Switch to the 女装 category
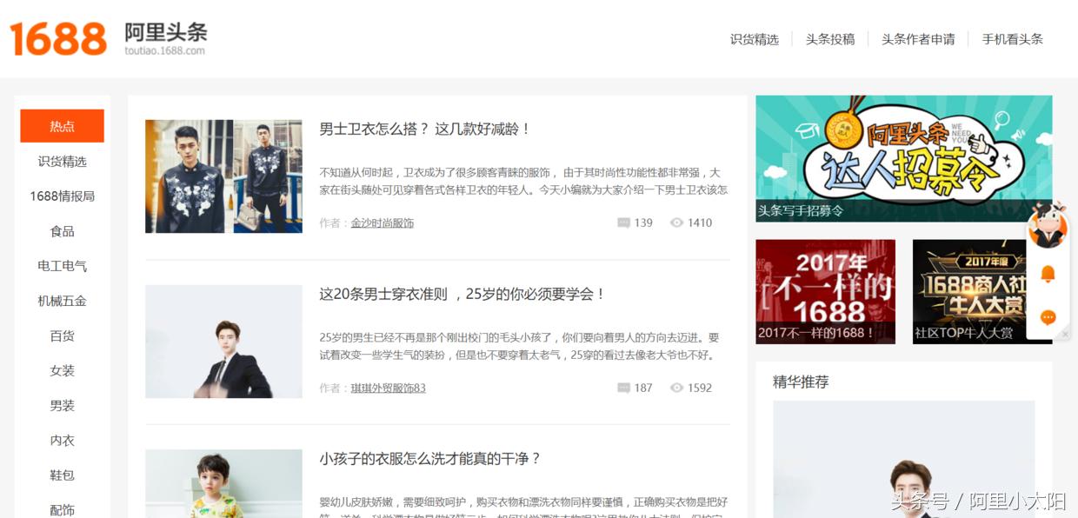 click(x=62, y=370)
